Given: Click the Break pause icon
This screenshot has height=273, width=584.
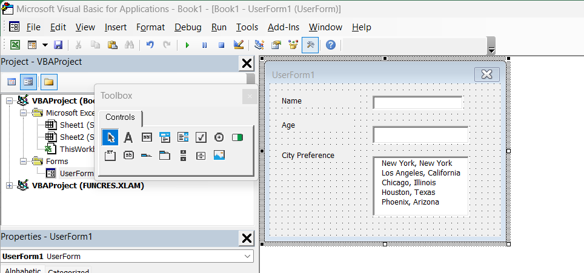Looking at the screenshot, I should coord(205,45).
